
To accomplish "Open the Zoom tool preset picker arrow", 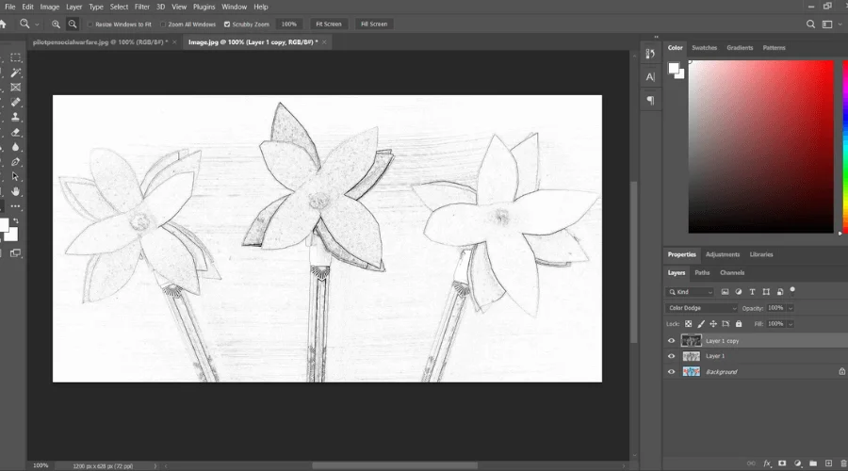I will 37,24.
